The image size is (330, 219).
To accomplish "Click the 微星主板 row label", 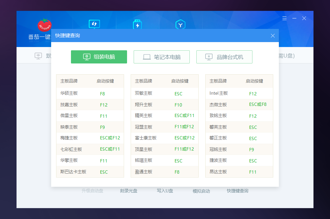I will coord(69,116).
